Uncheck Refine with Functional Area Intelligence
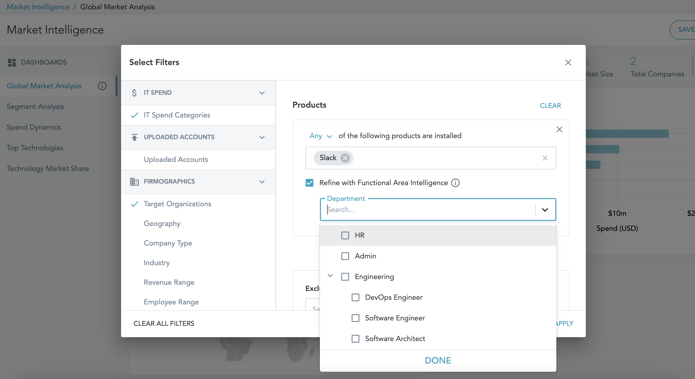Screen dimensions: 695x379 pos(310,183)
